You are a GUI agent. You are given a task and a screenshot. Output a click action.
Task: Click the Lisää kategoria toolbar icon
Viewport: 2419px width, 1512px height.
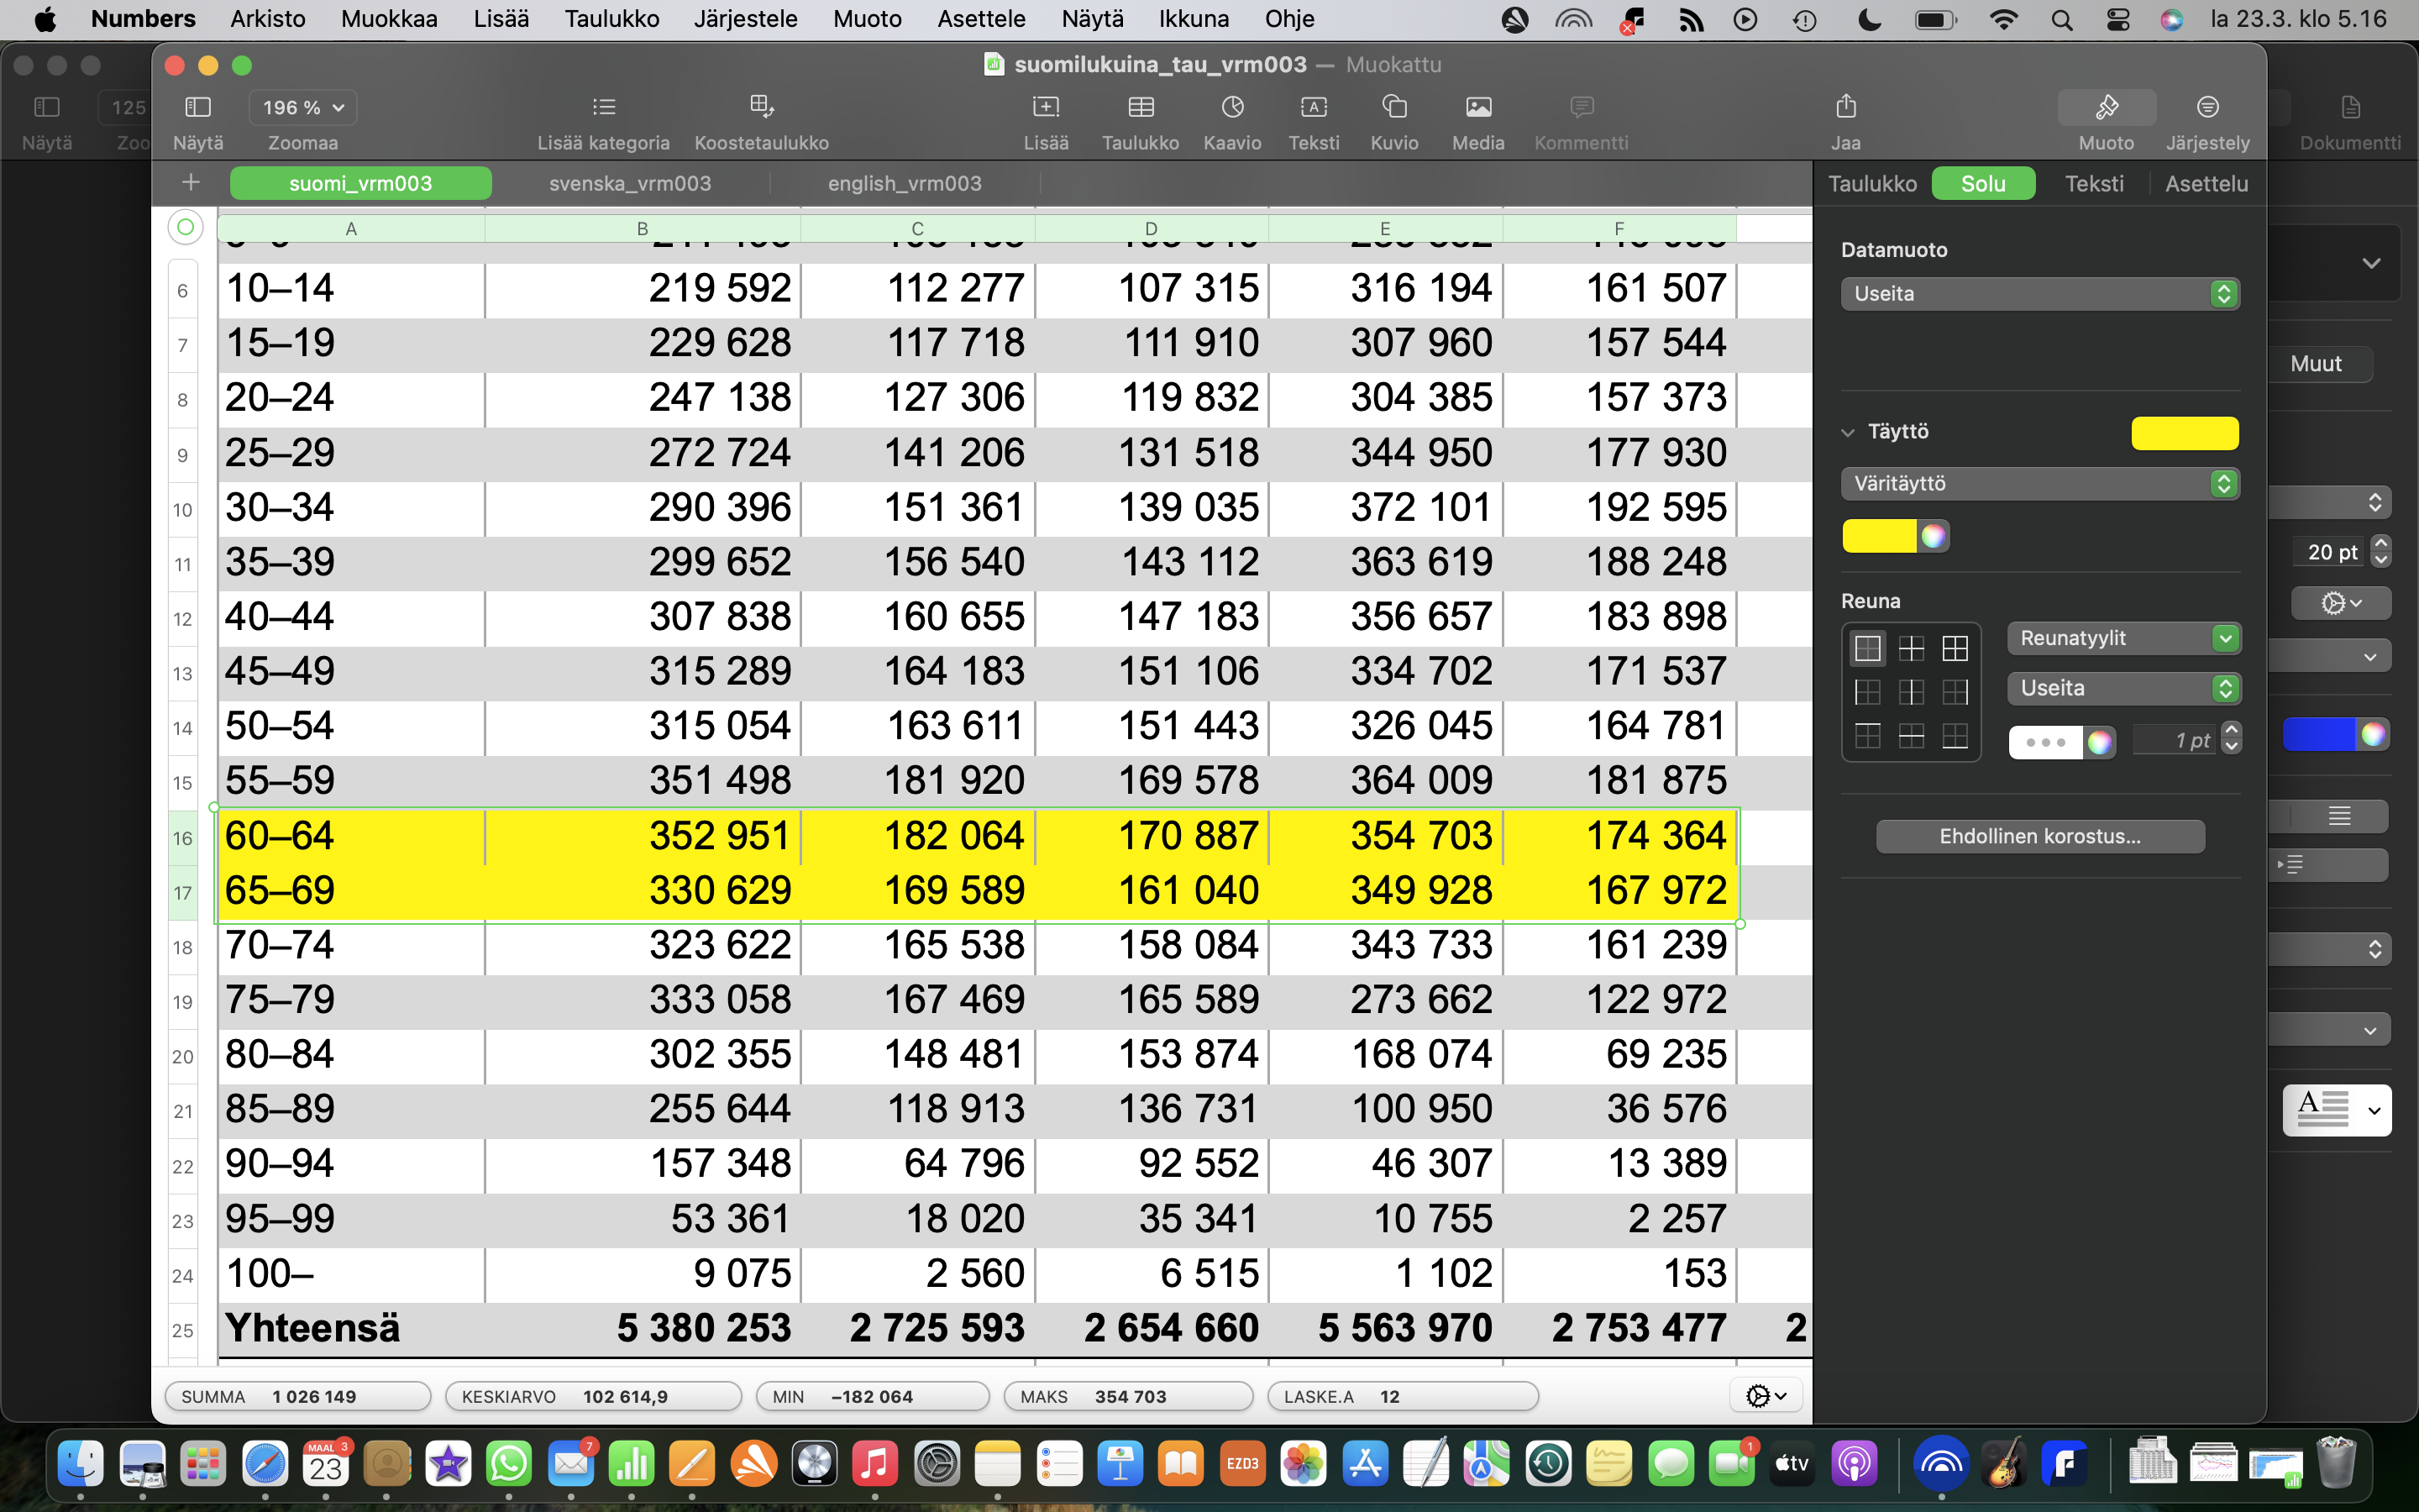[603, 107]
